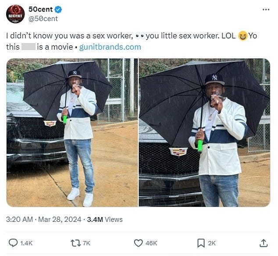Click the 7K reposts count
This screenshot has width=278, height=256.
point(86,243)
